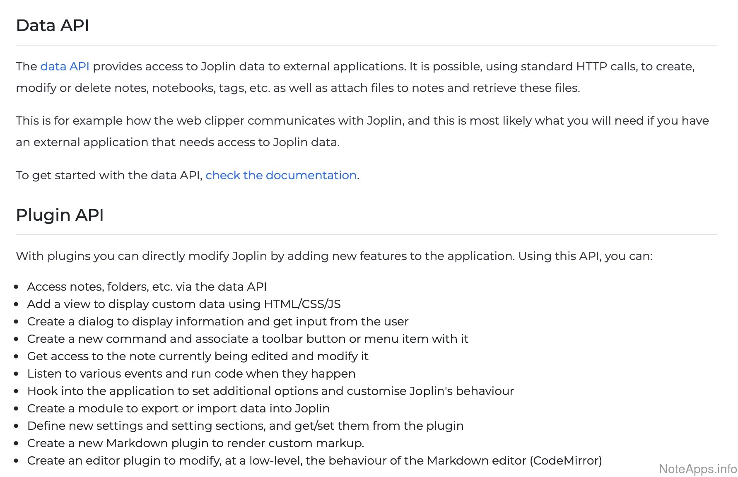The width and height of the screenshot is (738, 477).
Task: Select the "Create a module to export or import" item
Action: (178, 409)
